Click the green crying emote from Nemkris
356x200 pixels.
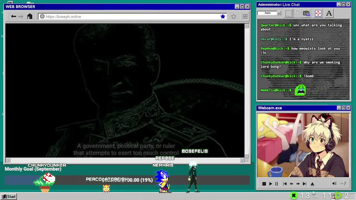click(x=300, y=90)
